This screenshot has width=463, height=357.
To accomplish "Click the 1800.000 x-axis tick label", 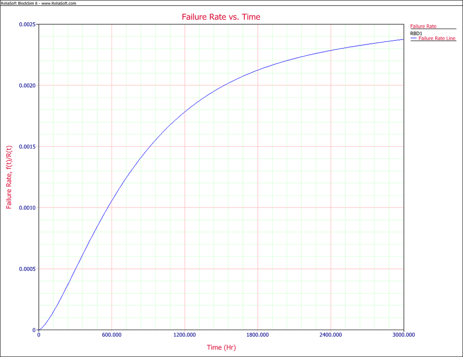I will 258,335.
